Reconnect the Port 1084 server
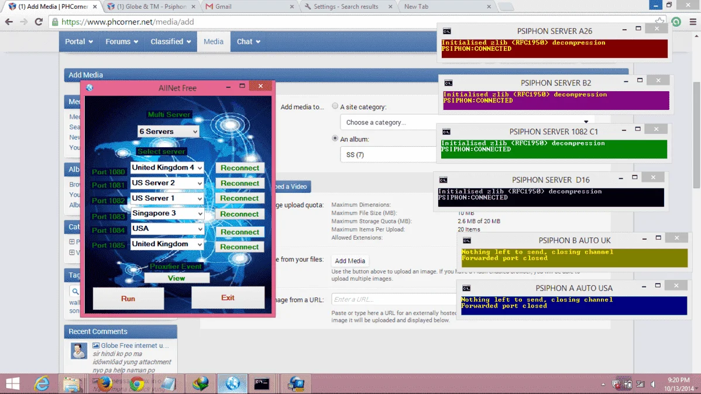701x394 pixels. (x=240, y=232)
